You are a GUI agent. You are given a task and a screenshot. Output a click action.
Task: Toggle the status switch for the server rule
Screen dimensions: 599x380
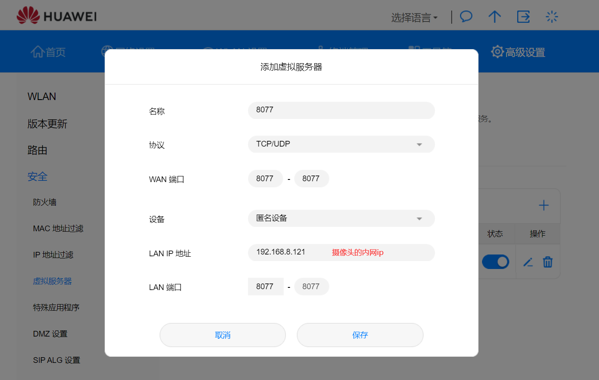click(496, 261)
